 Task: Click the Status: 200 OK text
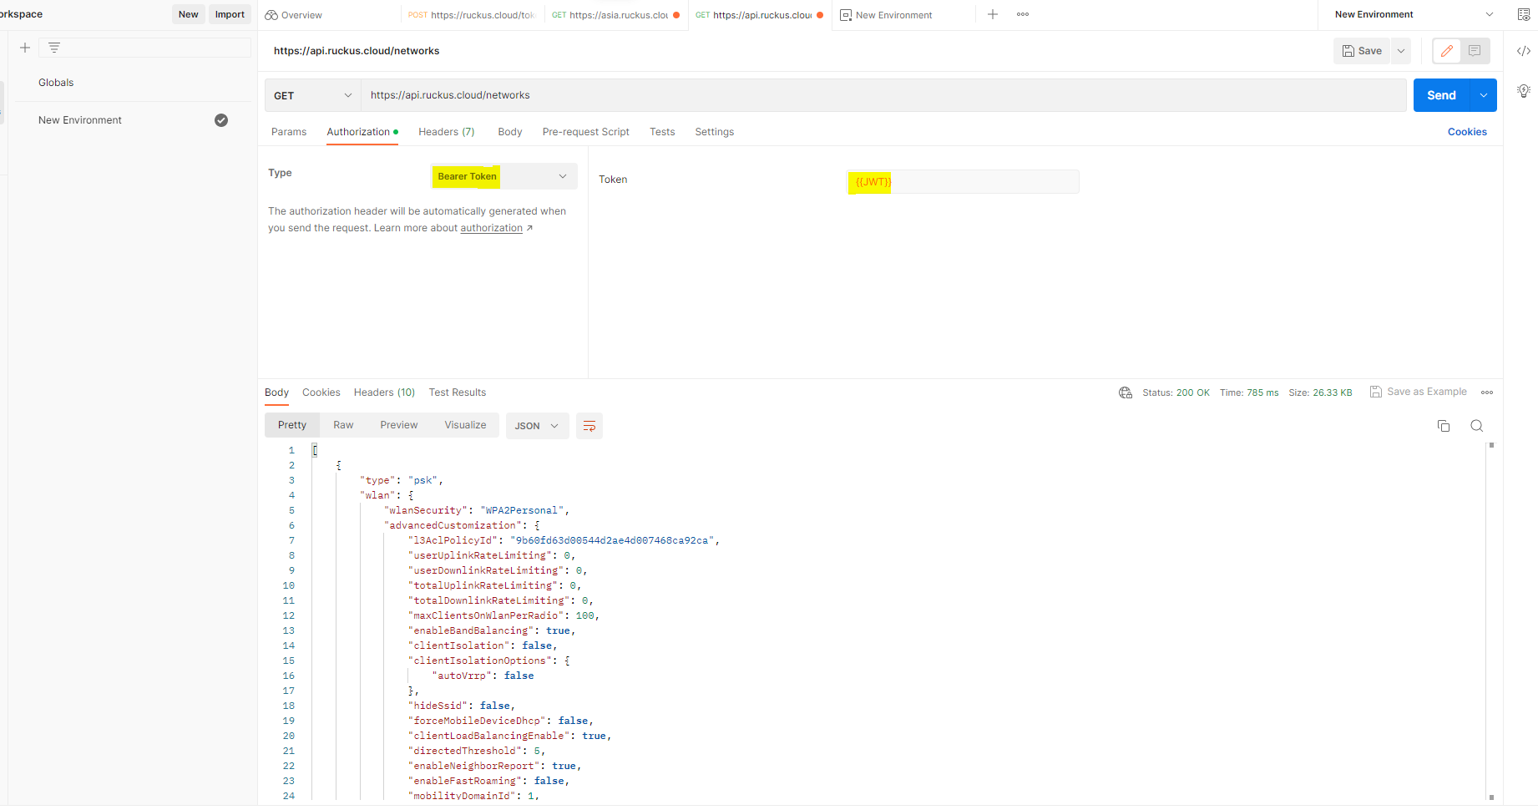point(1176,392)
